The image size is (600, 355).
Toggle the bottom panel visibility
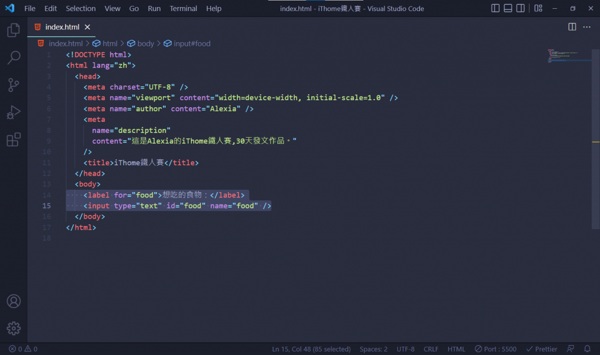(x=508, y=8)
